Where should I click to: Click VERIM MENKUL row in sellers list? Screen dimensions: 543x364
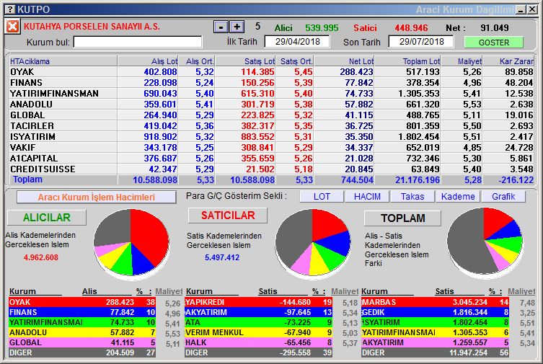click(x=258, y=332)
